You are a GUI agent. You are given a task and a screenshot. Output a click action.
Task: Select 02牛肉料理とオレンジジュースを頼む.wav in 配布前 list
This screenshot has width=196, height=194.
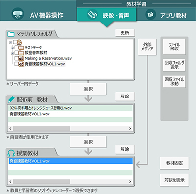click(70, 108)
